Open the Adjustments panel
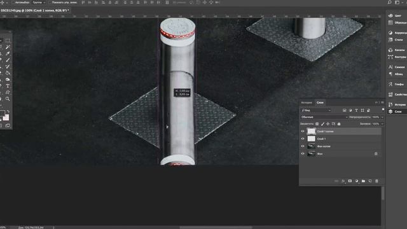This screenshot has height=229, width=407. point(397,32)
